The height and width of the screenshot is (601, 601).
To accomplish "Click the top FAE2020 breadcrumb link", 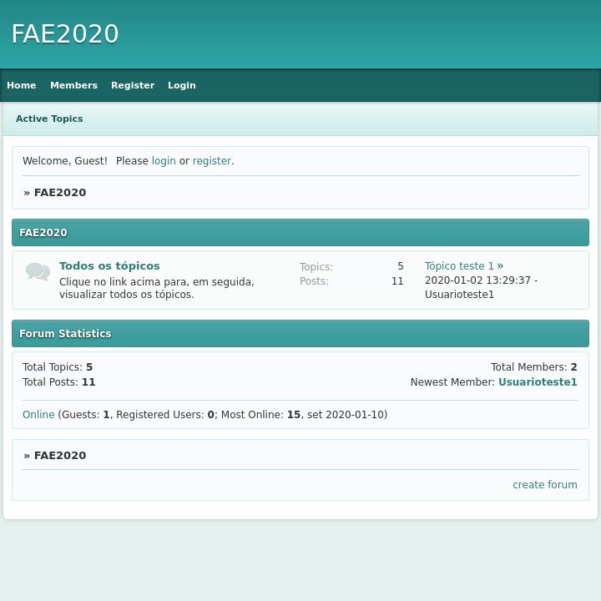I will 60,193.
